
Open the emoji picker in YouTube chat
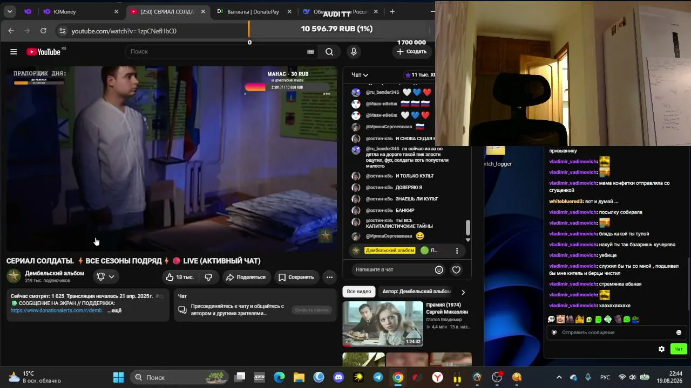(439, 269)
